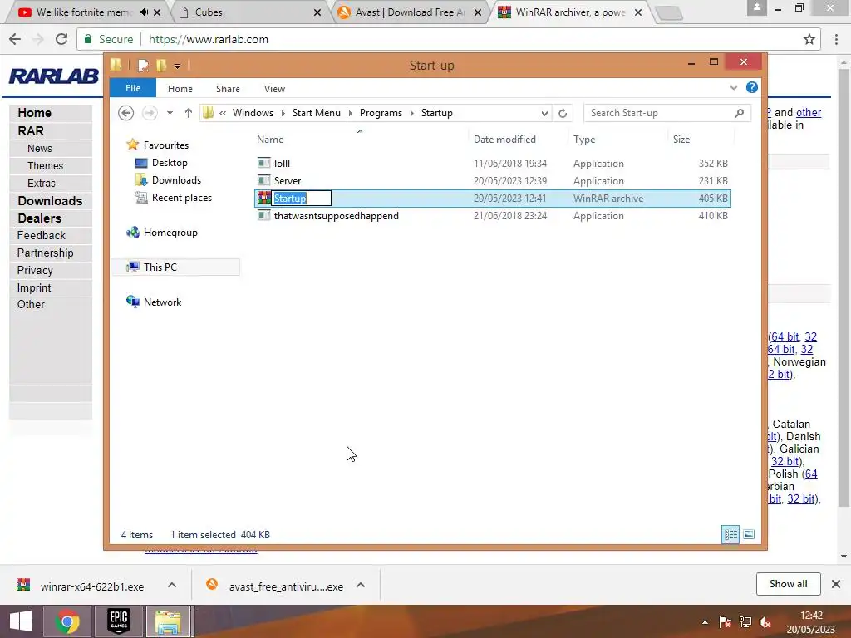Expand address bar previous locations dropdown

point(544,113)
